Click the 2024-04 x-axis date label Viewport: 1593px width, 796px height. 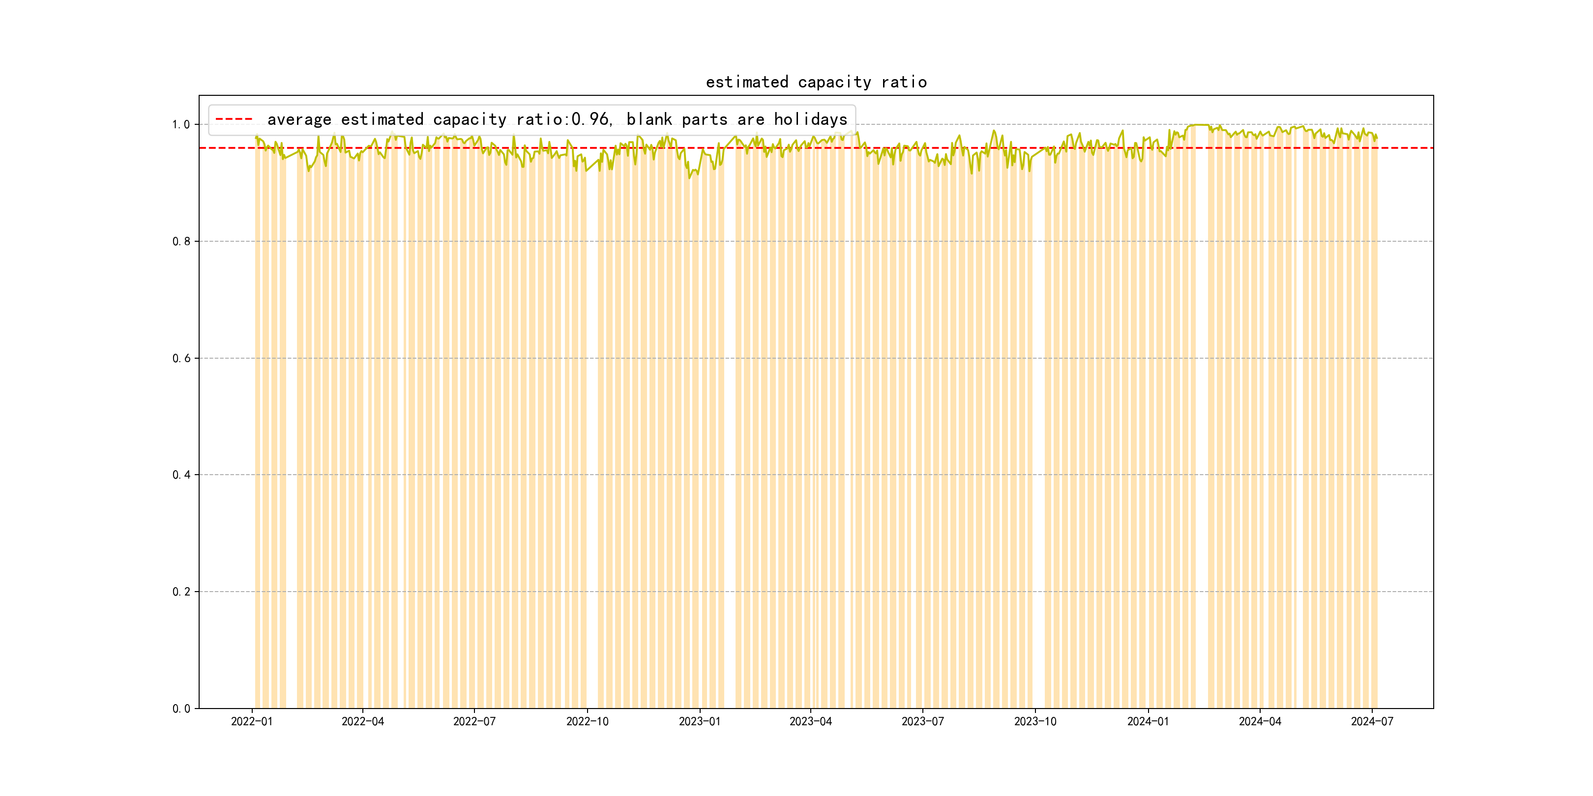pyautogui.click(x=1260, y=721)
